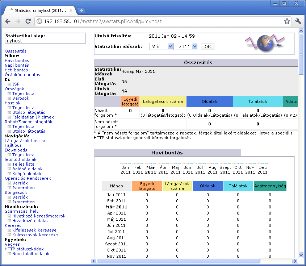
Task: Click the 'Szept 2011' row label in the table
Action: point(117,244)
